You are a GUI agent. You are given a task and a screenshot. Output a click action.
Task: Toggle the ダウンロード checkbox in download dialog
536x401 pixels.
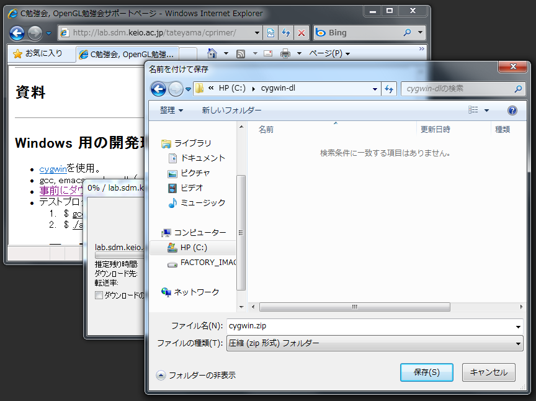99,295
